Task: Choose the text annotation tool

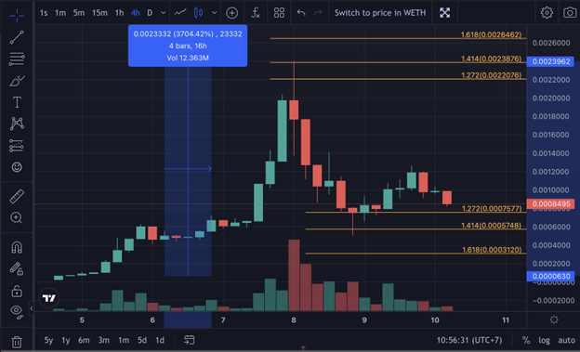Action: 17,102
